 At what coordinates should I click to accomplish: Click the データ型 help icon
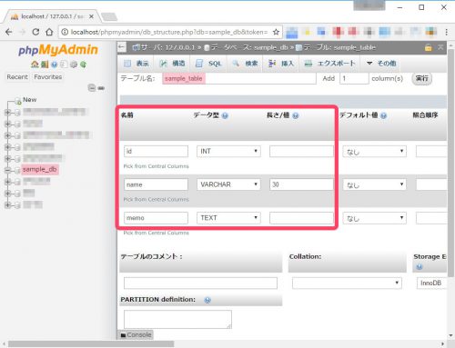pyautogui.click(x=225, y=115)
